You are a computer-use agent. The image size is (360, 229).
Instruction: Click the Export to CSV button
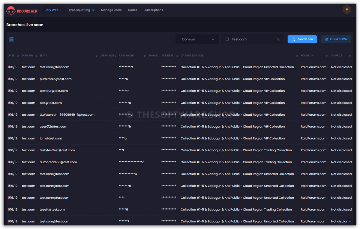pos(336,39)
